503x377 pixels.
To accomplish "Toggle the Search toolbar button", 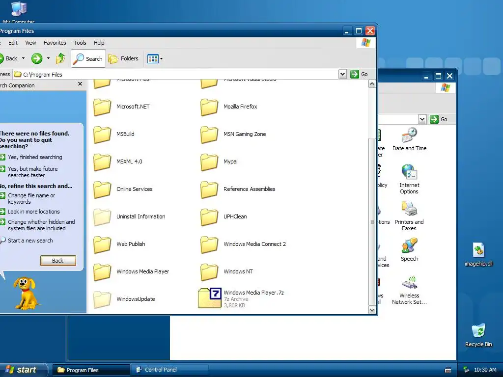I will pos(88,58).
